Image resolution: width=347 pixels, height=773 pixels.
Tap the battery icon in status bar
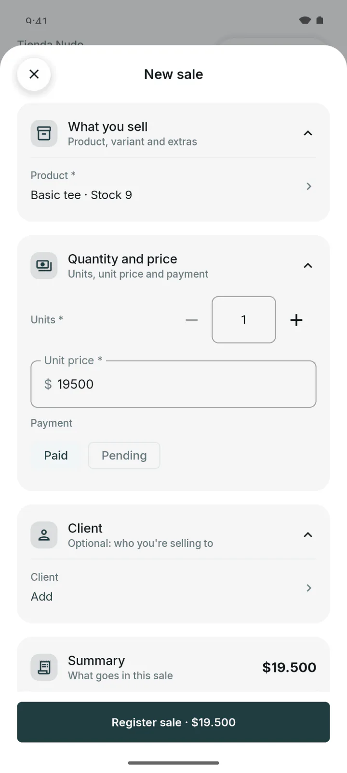[320, 20]
